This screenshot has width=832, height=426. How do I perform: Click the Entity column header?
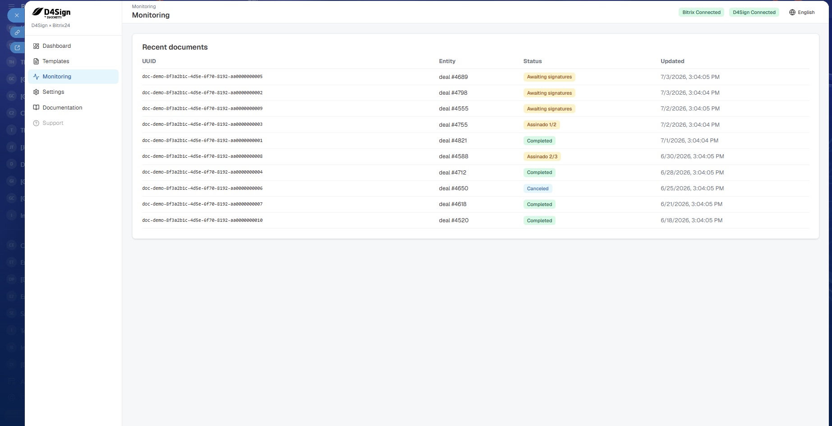tap(447, 61)
